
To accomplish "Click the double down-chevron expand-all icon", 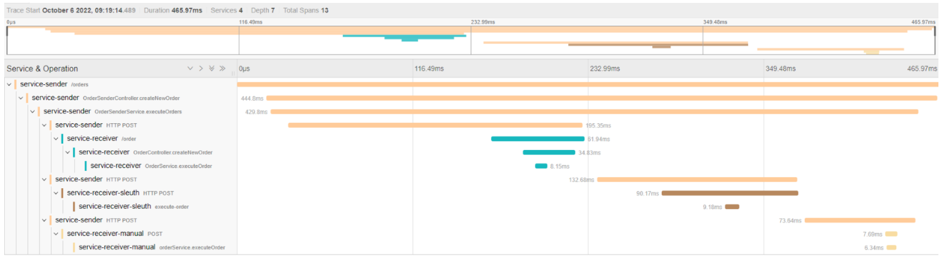I will pos(211,69).
